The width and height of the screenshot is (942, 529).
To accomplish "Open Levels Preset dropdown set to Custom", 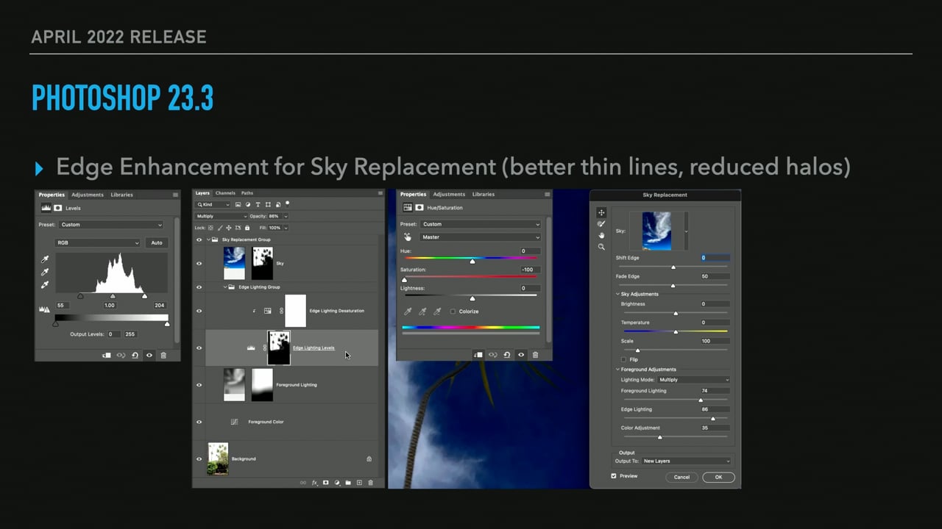I will [111, 225].
